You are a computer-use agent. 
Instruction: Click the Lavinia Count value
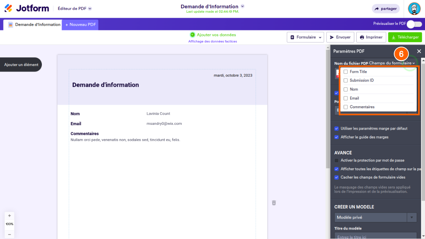click(158, 113)
